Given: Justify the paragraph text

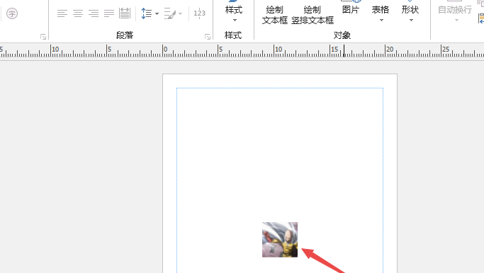Looking at the screenshot, I should [x=109, y=13].
